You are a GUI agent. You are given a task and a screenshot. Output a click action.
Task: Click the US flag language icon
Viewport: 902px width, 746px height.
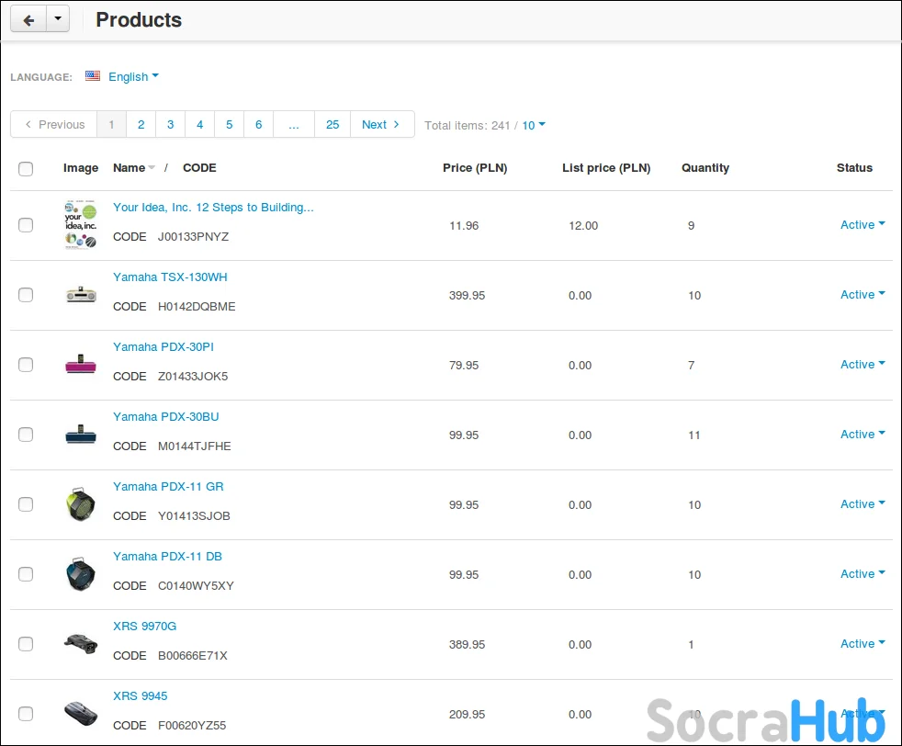(93, 76)
